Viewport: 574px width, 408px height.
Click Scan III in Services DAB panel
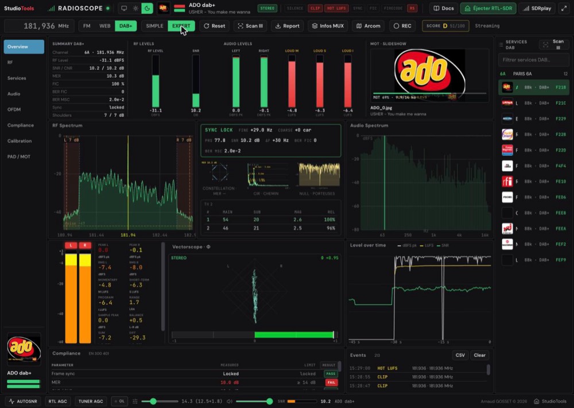(553, 44)
